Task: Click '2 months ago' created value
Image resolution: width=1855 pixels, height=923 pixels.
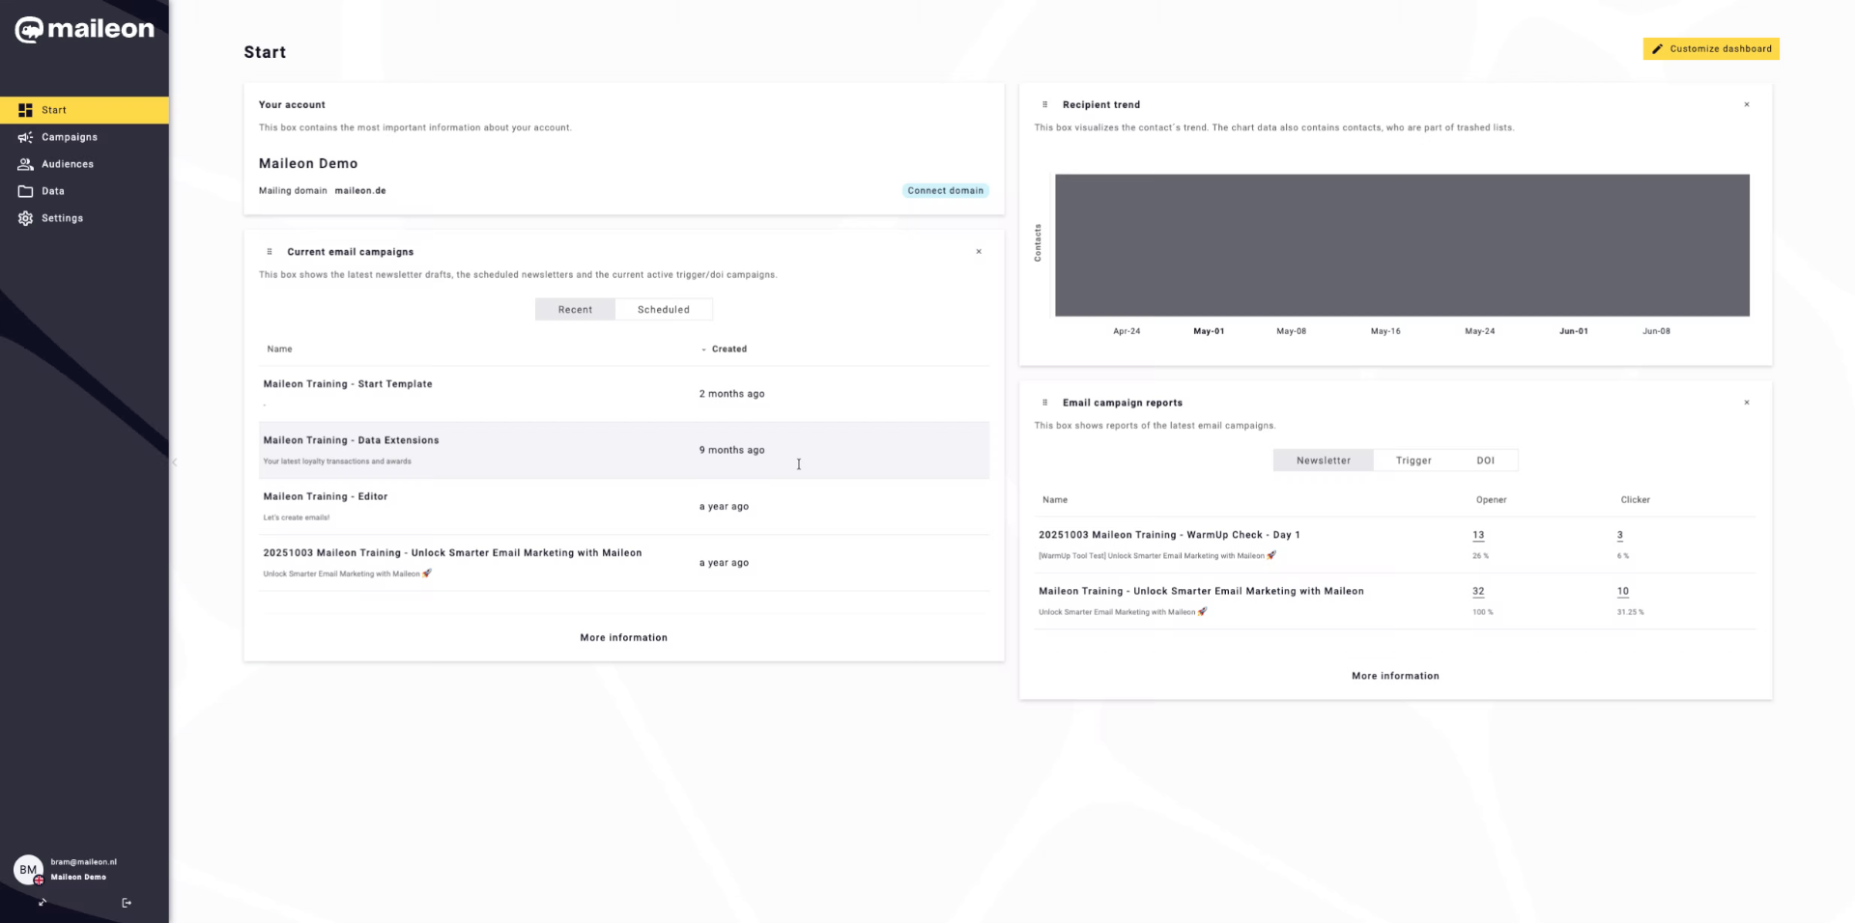Action: (731, 394)
